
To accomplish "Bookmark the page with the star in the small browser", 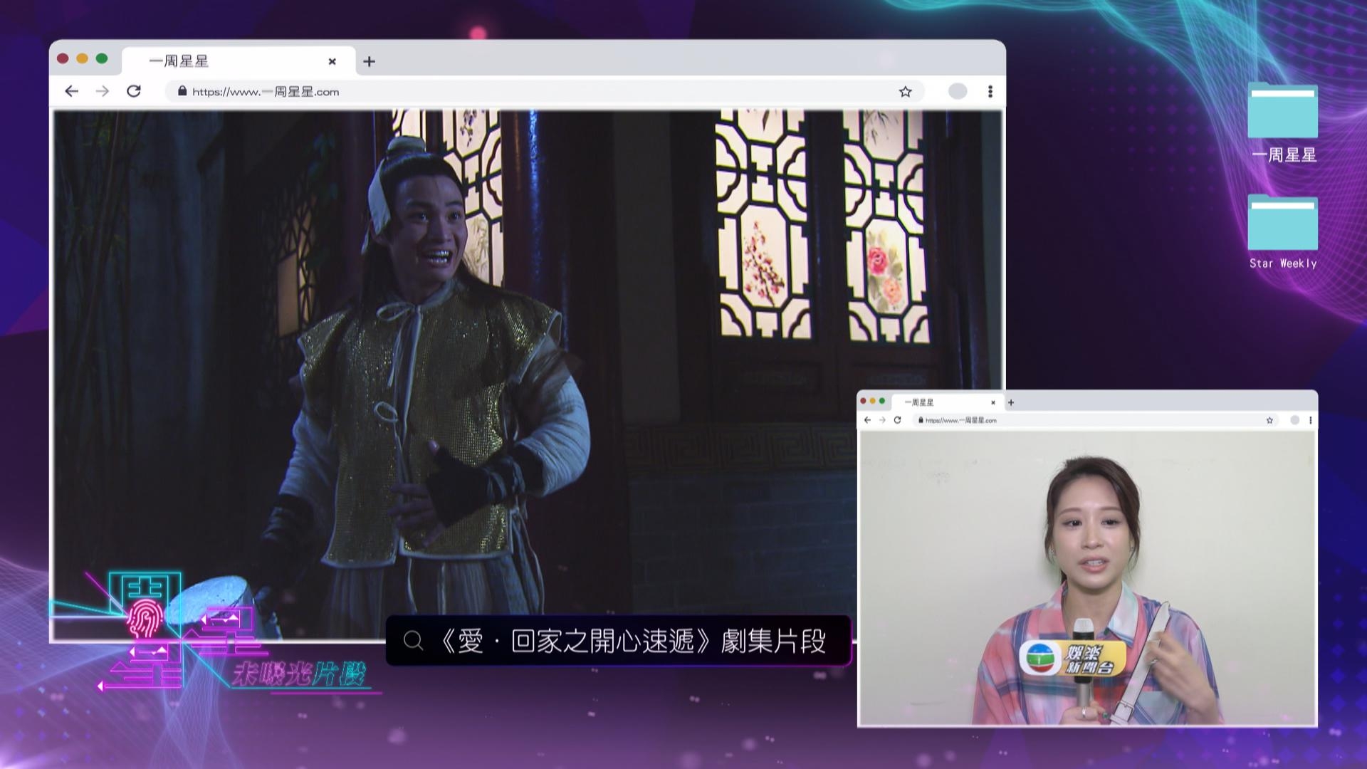I will pos(1269,420).
